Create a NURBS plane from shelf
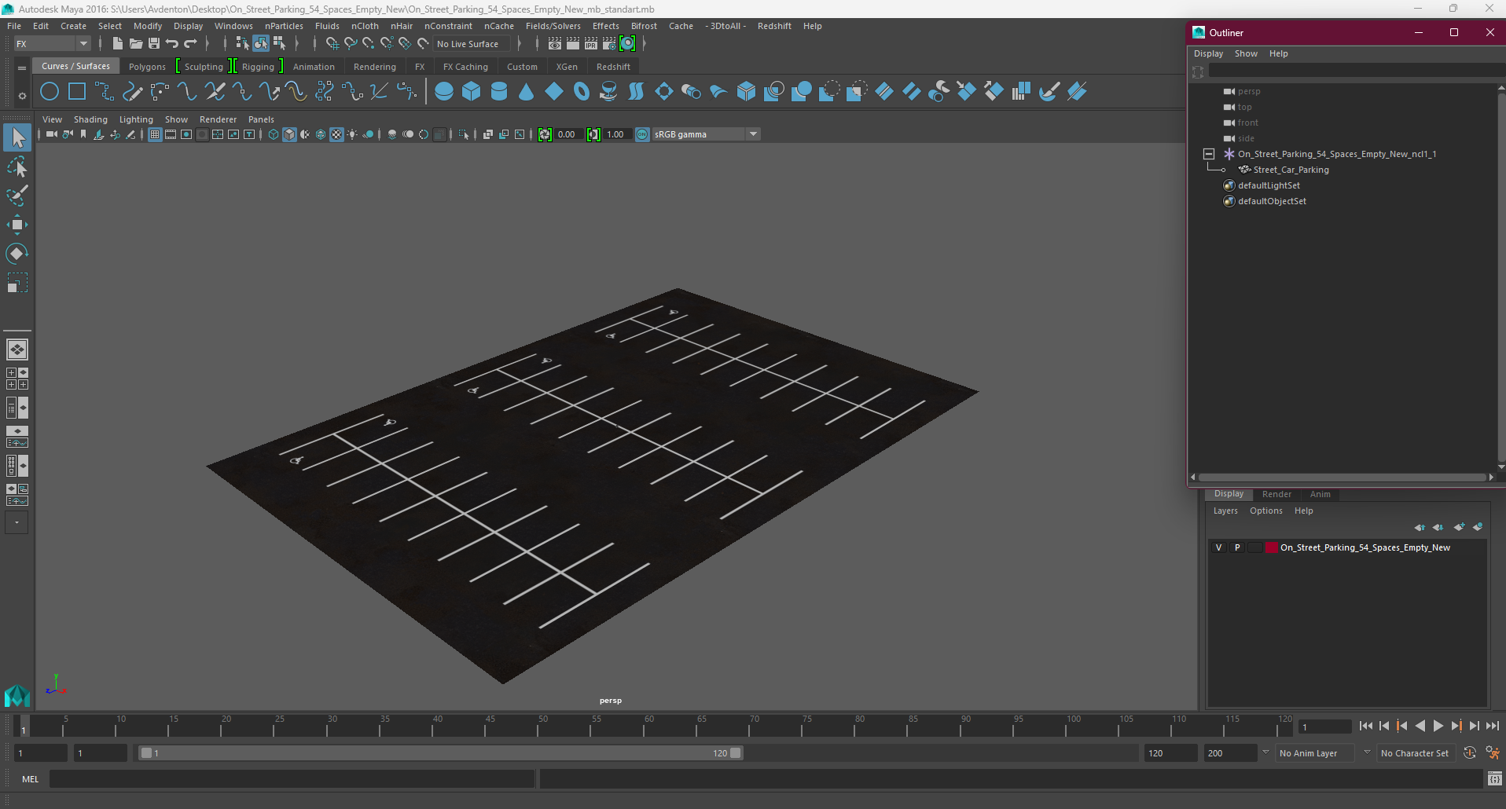 point(554,91)
